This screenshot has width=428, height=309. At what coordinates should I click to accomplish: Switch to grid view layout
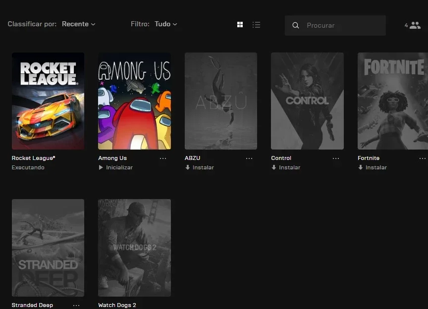pyautogui.click(x=240, y=25)
